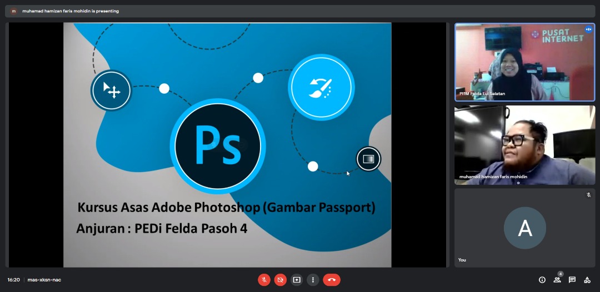Show the participants list icon
600x292 pixels.
[x=557, y=280]
